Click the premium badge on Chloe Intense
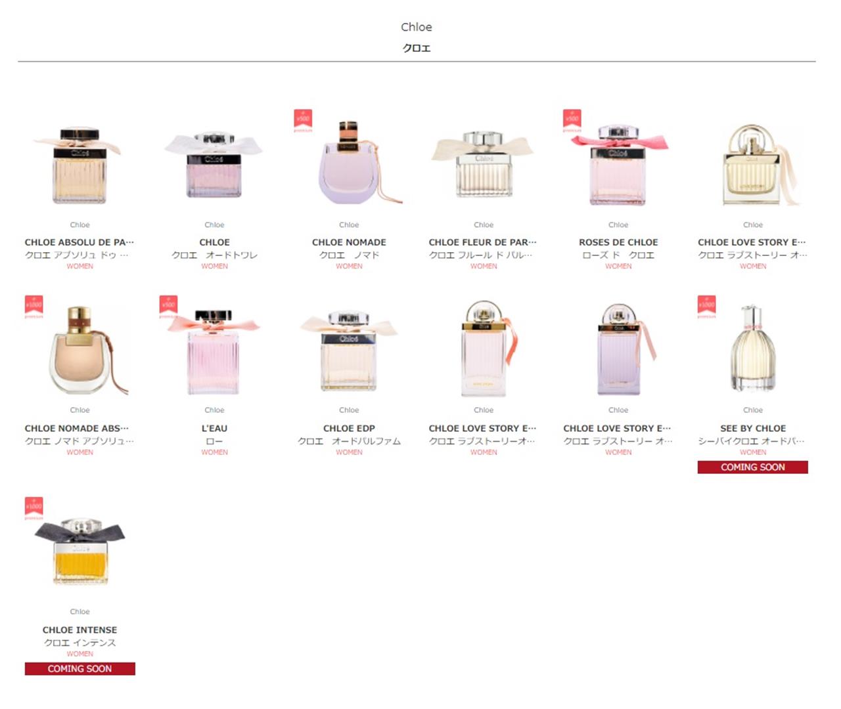The width and height of the screenshot is (841, 709). click(x=34, y=508)
